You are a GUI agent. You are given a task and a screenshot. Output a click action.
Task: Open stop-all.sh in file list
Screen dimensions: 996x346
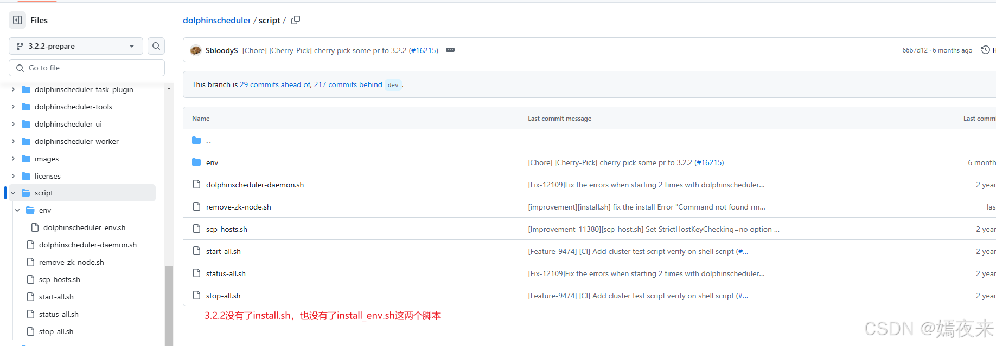tap(224, 296)
